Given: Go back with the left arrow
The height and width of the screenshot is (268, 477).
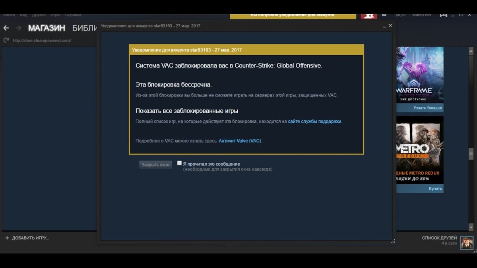Looking at the screenshot, I should (x=6, y=28).
